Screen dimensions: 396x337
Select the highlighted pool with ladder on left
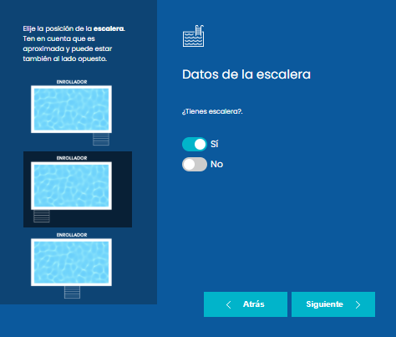click(x=78, y=189)
